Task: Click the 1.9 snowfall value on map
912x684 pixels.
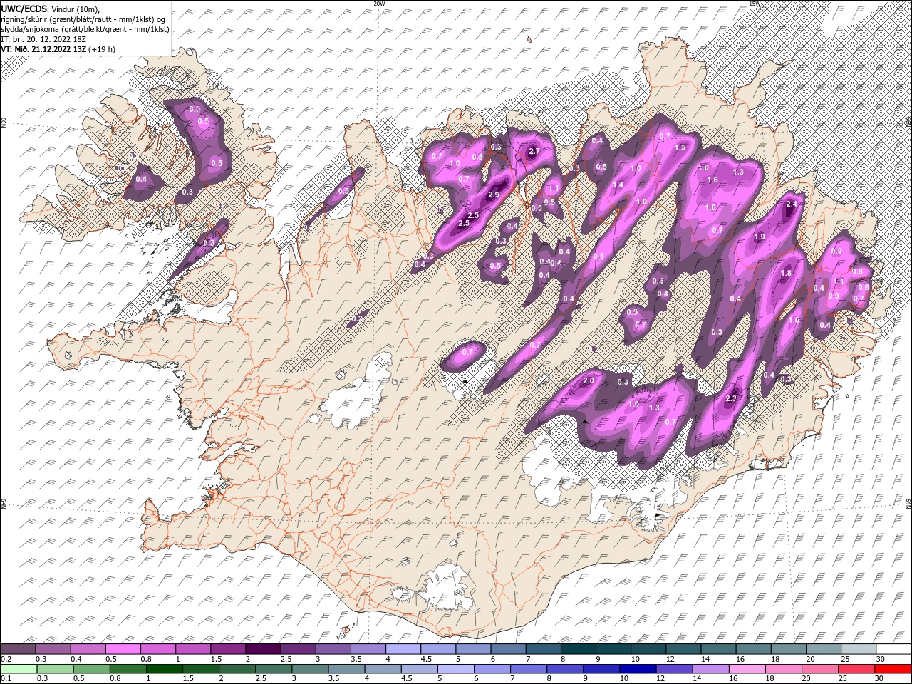Action: (760, 237)
